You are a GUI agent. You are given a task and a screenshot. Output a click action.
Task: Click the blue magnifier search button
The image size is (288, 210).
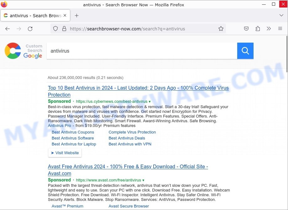point(245,51)
